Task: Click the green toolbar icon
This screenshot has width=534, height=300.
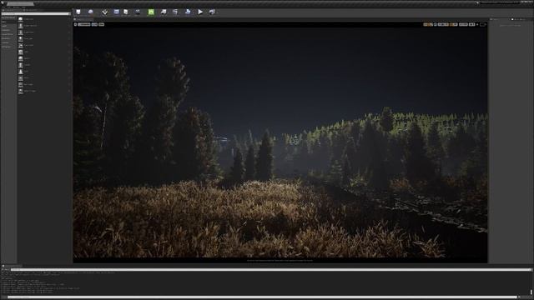Action: (151, 12)
